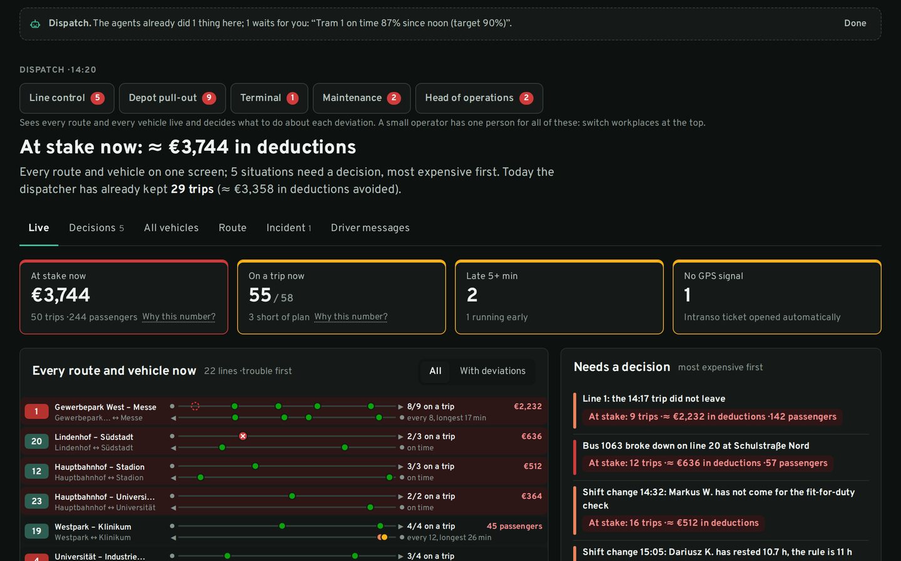
Task: Dismiss the banner with Done
Action: coord(855,23)
